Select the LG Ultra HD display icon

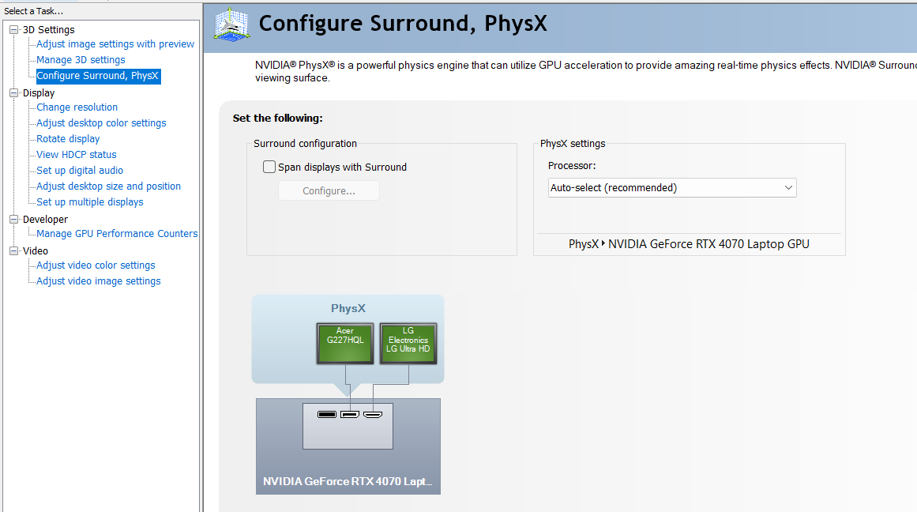click(x=408, y=344)
